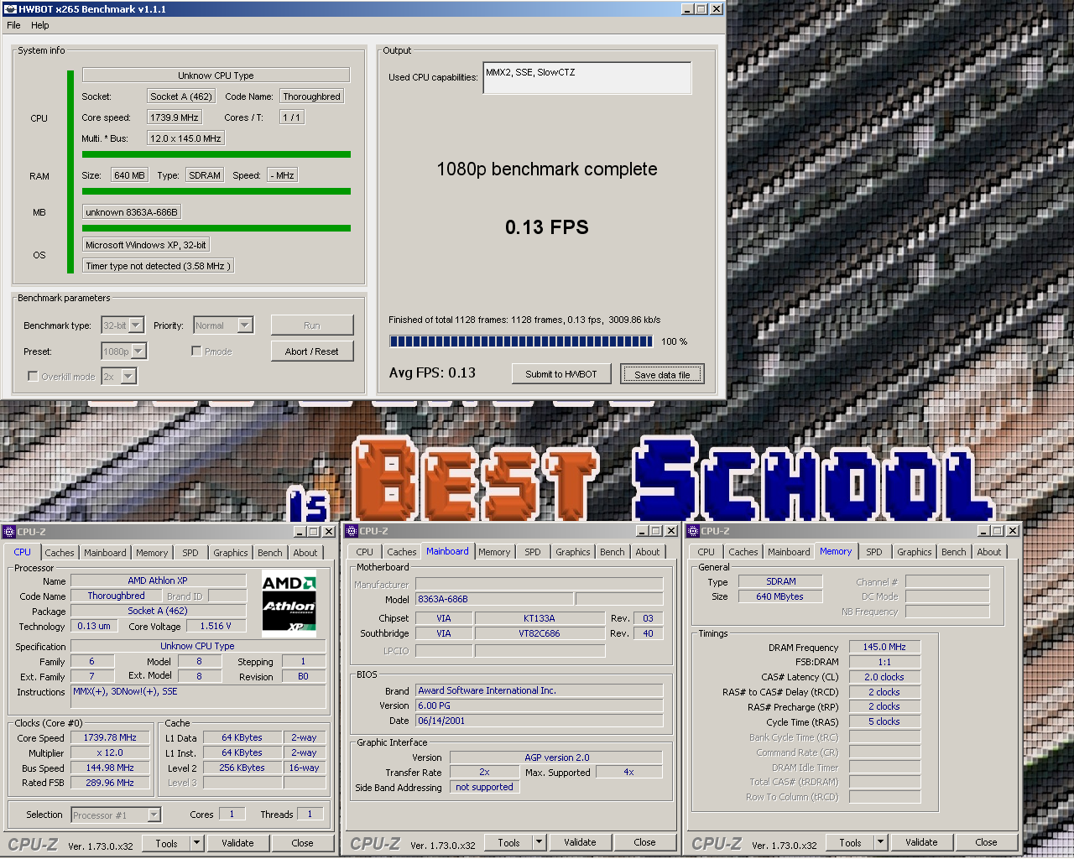This screenshot has height=859, width=1074.
Task: Click the 0.13 FPS result text
Action: point(547,227)
